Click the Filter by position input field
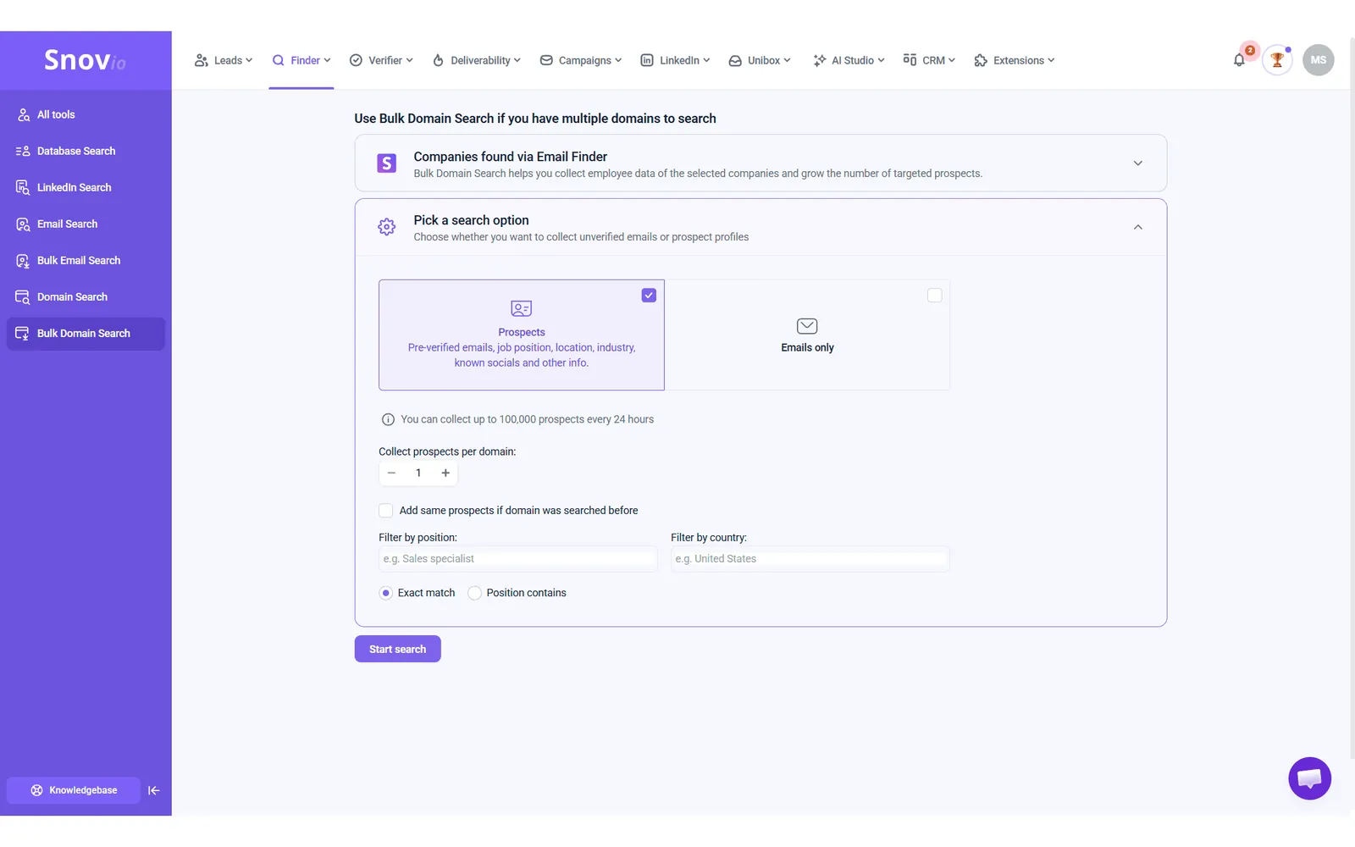 [518, 559]
